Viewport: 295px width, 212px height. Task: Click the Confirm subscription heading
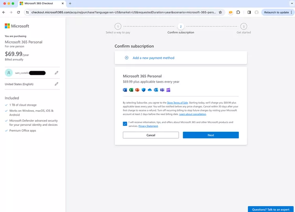[x=134, y=46]
